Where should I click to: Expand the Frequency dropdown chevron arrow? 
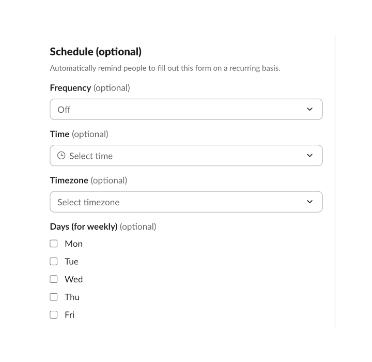click(309, 110)
